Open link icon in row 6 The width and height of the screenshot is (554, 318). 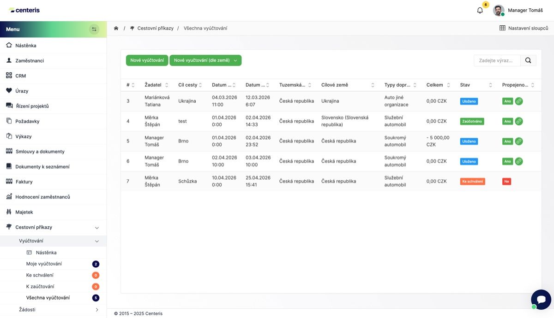tap(519, 161)
